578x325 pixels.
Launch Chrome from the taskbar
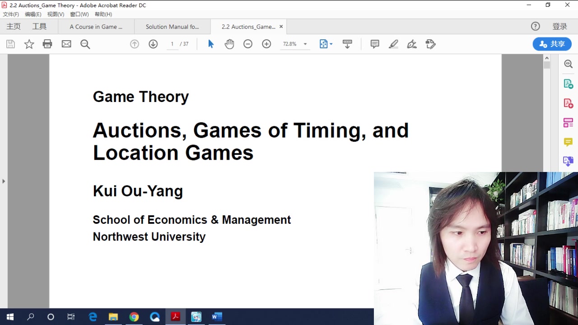(x=134, y=317)
